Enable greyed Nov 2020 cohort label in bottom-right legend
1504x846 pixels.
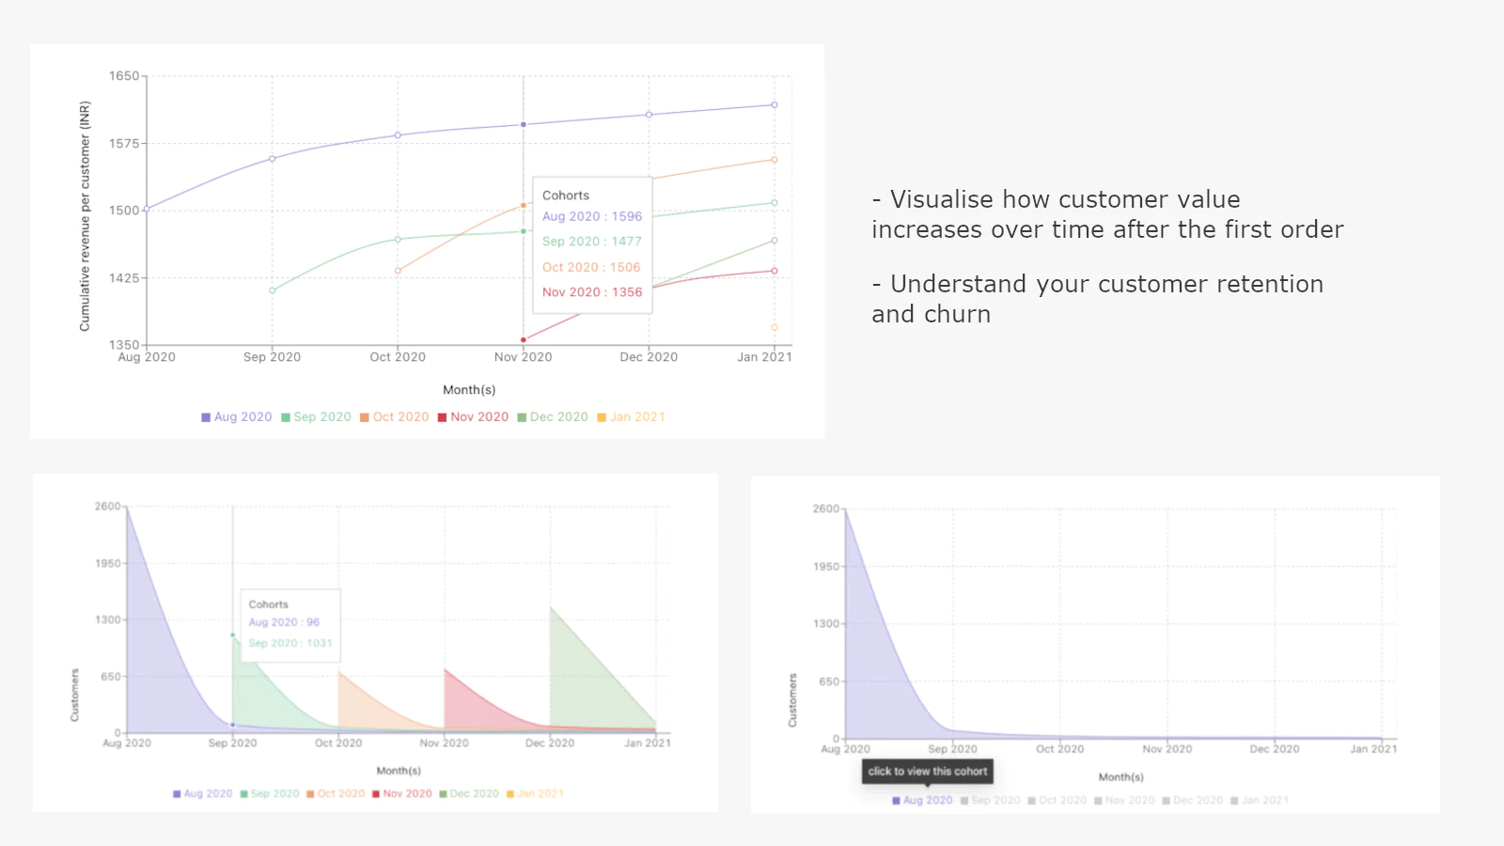[x=1130, y=801]
